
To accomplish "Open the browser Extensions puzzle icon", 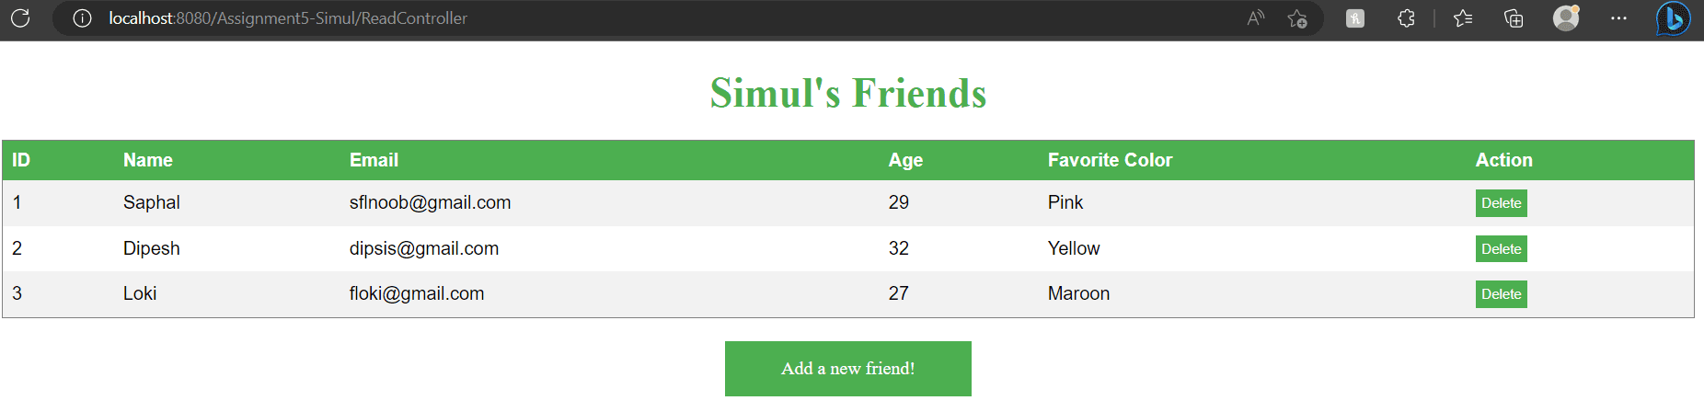I will click(1406, 18).
